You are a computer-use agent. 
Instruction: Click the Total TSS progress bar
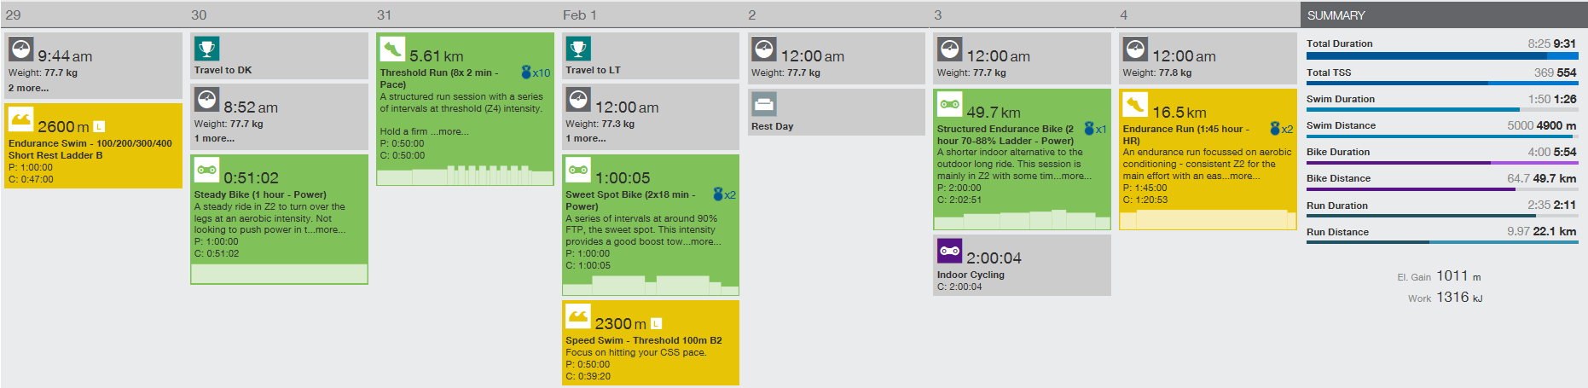[1440, 84]
